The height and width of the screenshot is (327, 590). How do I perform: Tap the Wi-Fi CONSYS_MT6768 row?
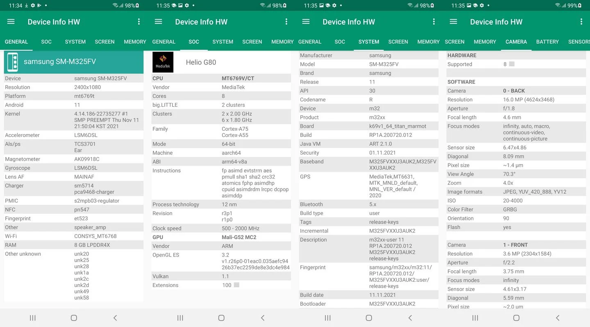click(x=74, y=236)
